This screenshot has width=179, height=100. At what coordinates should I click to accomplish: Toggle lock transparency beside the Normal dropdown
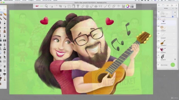[x=176, y=8]
